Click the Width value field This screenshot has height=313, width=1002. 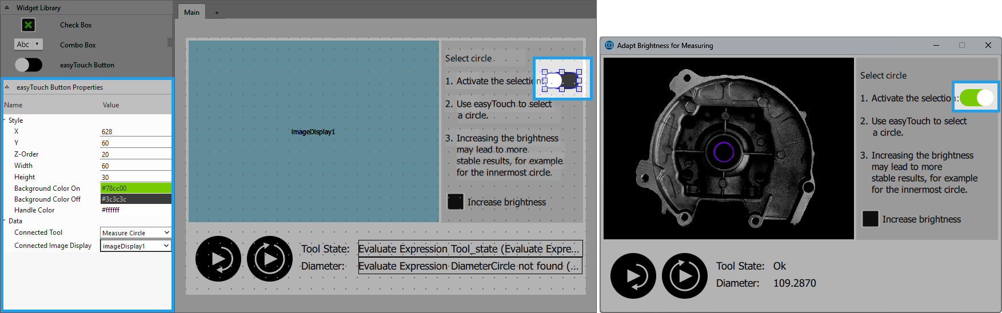135,166
